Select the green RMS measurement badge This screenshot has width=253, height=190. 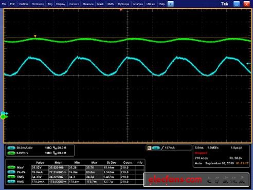11,177
